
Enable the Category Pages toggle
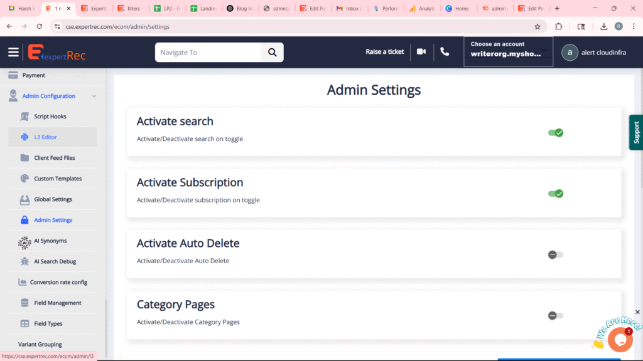tap(556, 316)
